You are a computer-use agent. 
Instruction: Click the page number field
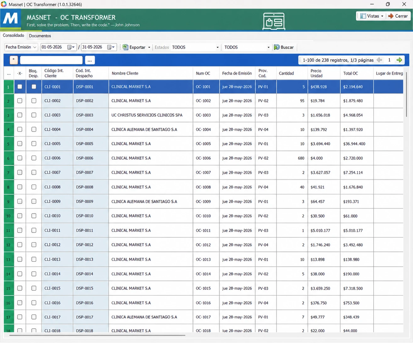[389, 60]
